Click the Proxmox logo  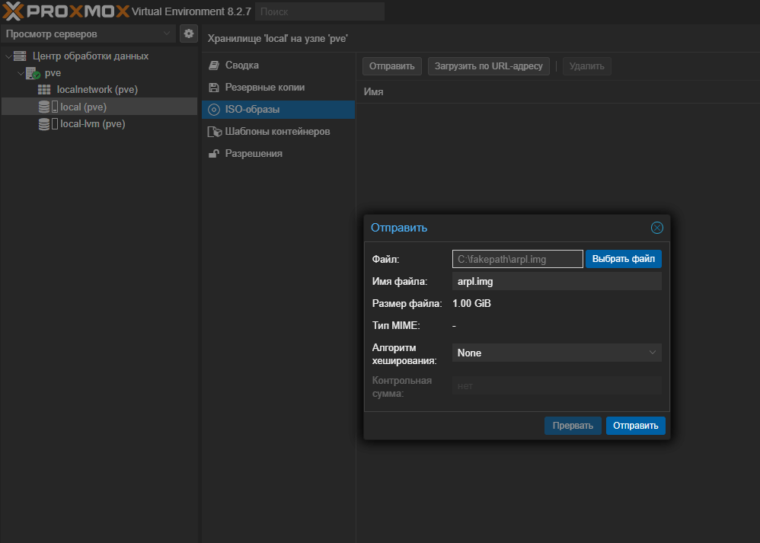tap(66, 11)
